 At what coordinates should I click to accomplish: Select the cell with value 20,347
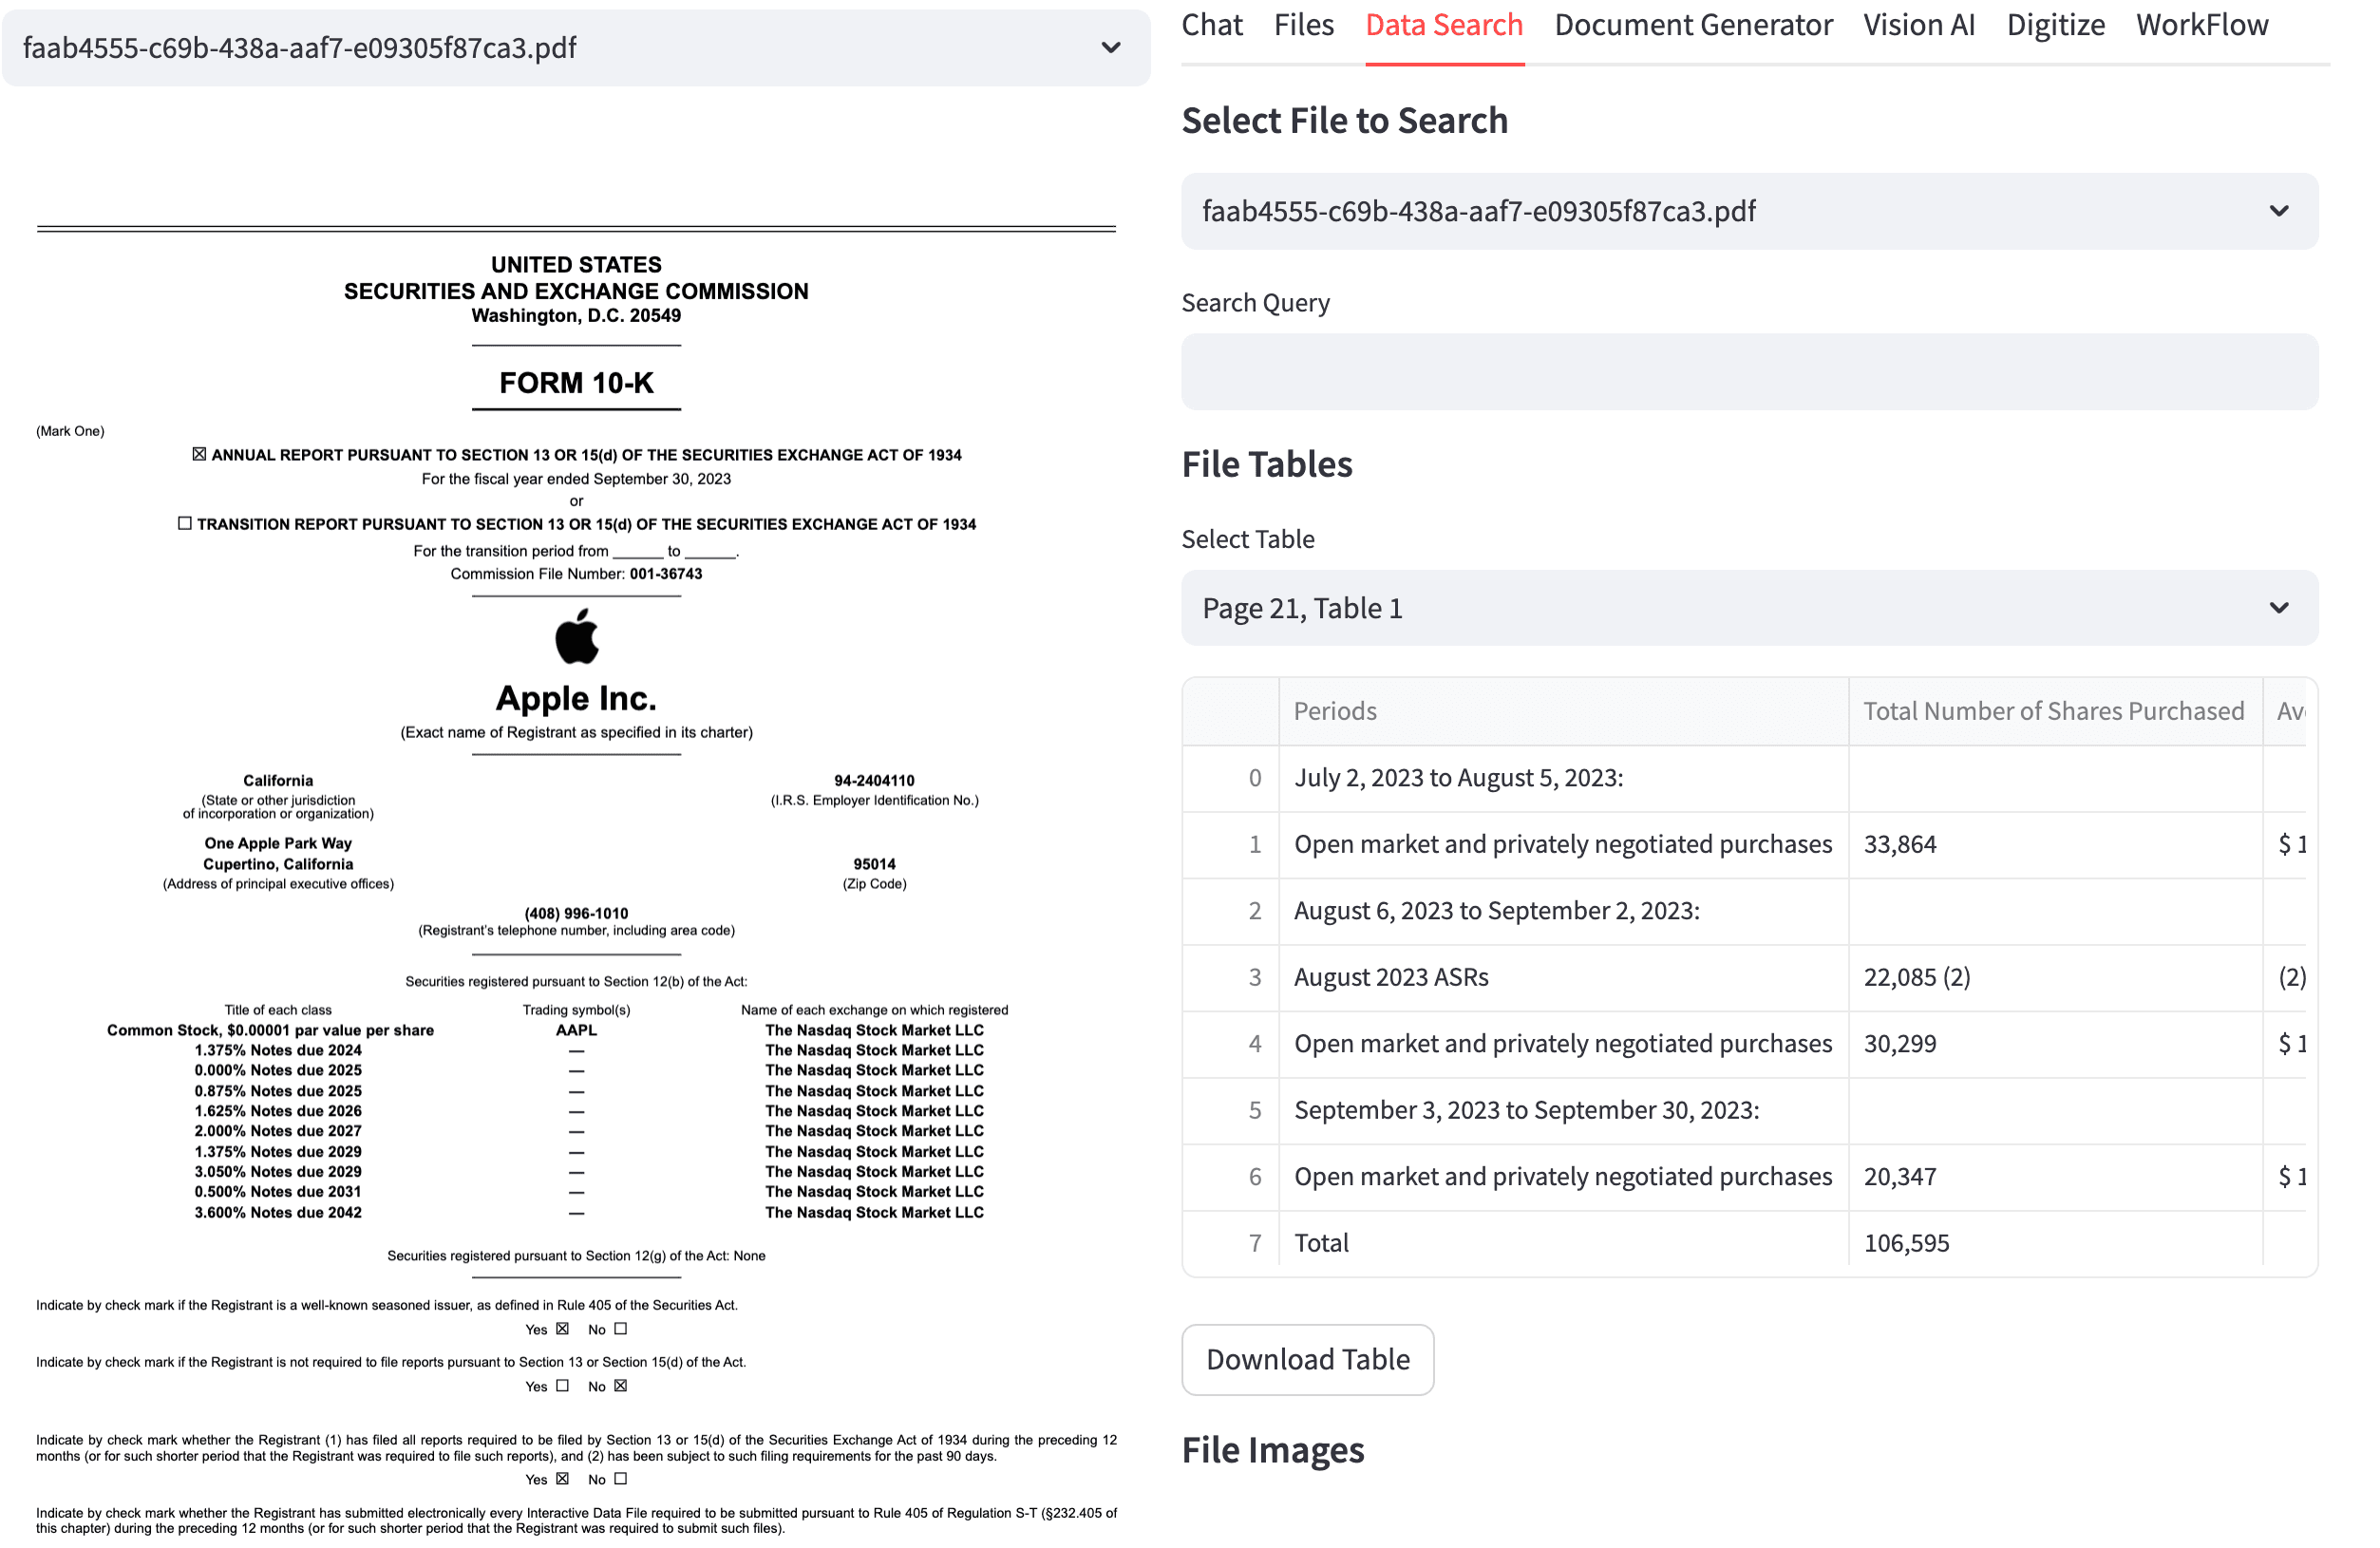click(2055, 1177)
